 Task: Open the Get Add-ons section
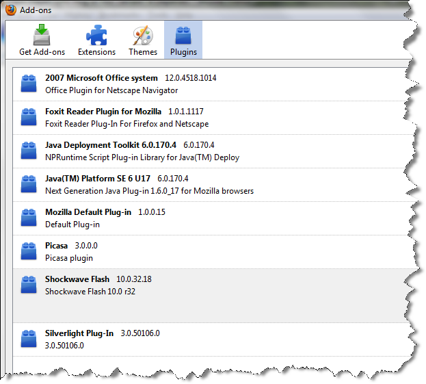[42, 40]
